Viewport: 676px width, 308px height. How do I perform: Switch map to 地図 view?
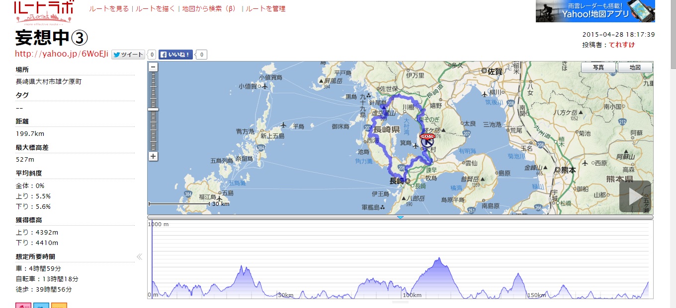(635, 67)
